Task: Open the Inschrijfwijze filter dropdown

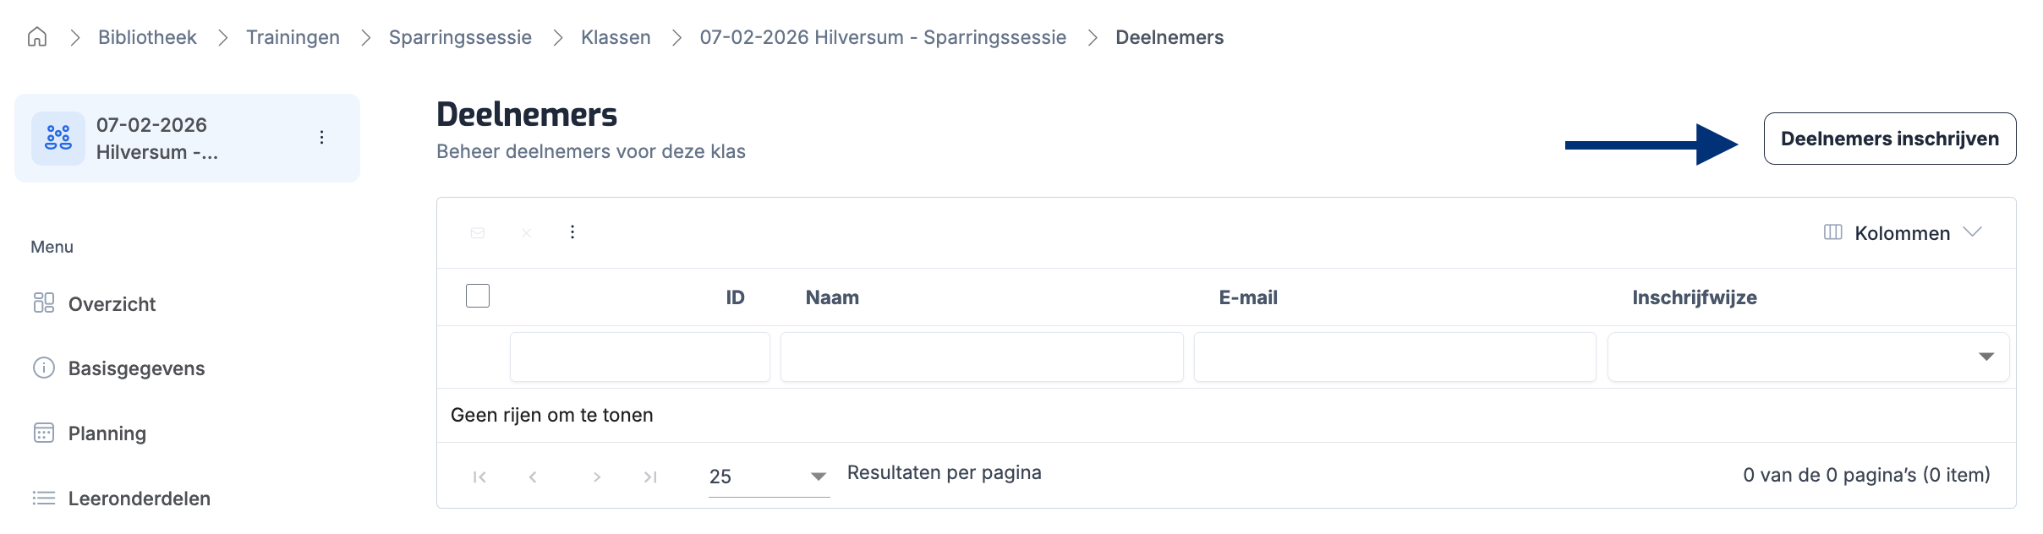Action: pos(1808,357)
